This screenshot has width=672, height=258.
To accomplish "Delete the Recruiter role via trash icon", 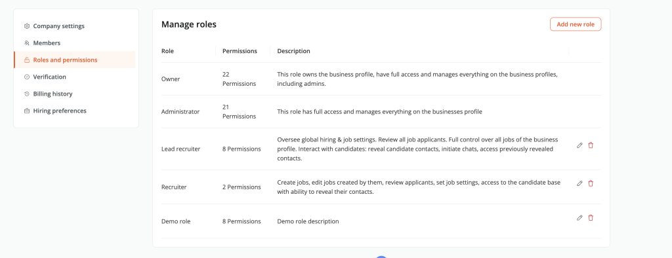I will click(591, 183).
